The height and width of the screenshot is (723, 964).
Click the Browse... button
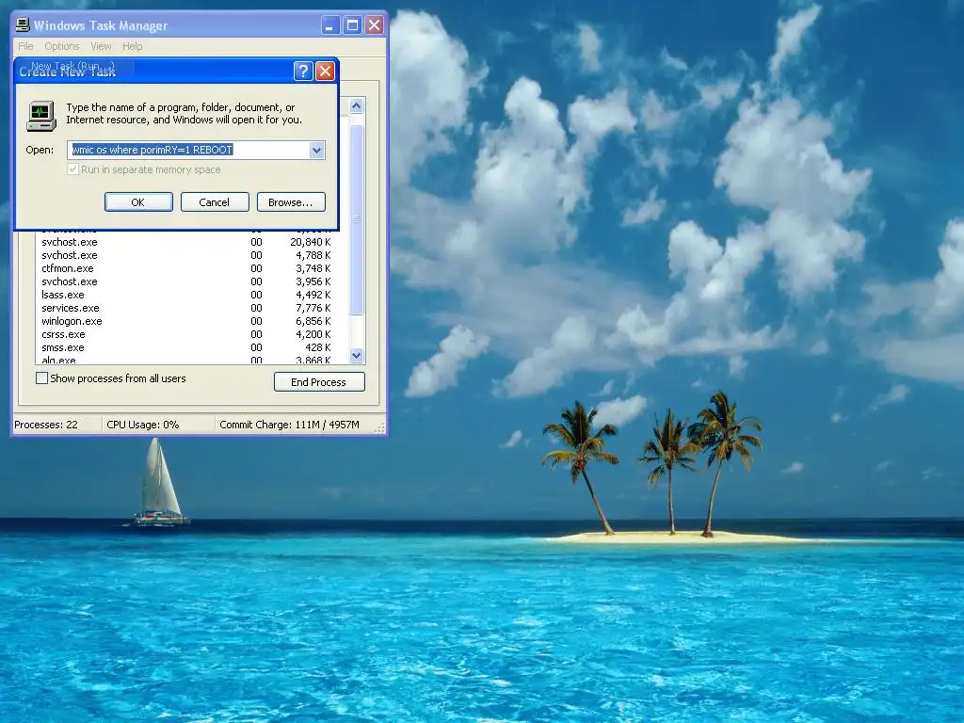[291, 202]
